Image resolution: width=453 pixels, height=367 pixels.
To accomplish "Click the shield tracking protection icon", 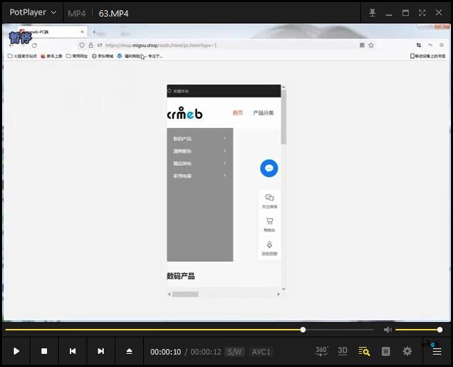I will coord(82,46).
